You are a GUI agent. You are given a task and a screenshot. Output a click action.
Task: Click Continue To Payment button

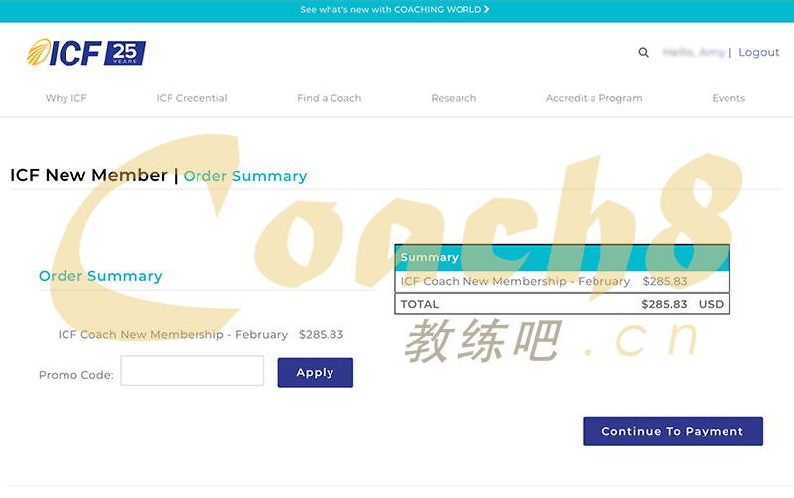coord(672,432)
